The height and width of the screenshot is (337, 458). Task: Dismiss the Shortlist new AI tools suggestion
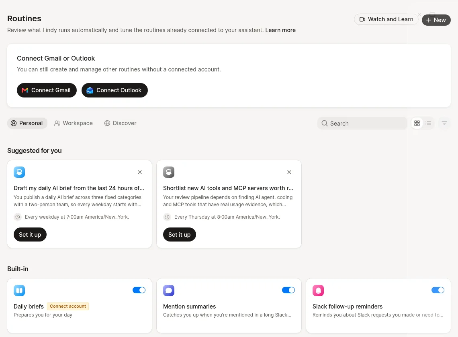(x=289, y=172)
